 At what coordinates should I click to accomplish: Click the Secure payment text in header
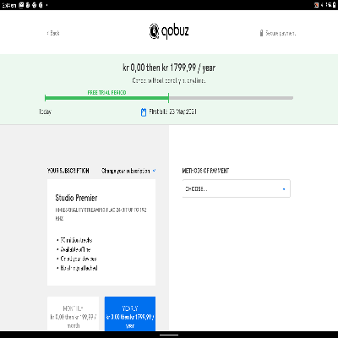281,33
